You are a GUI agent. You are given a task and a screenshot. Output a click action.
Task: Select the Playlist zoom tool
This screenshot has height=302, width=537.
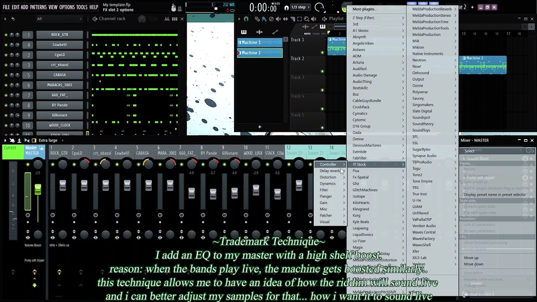click(306, 19)
